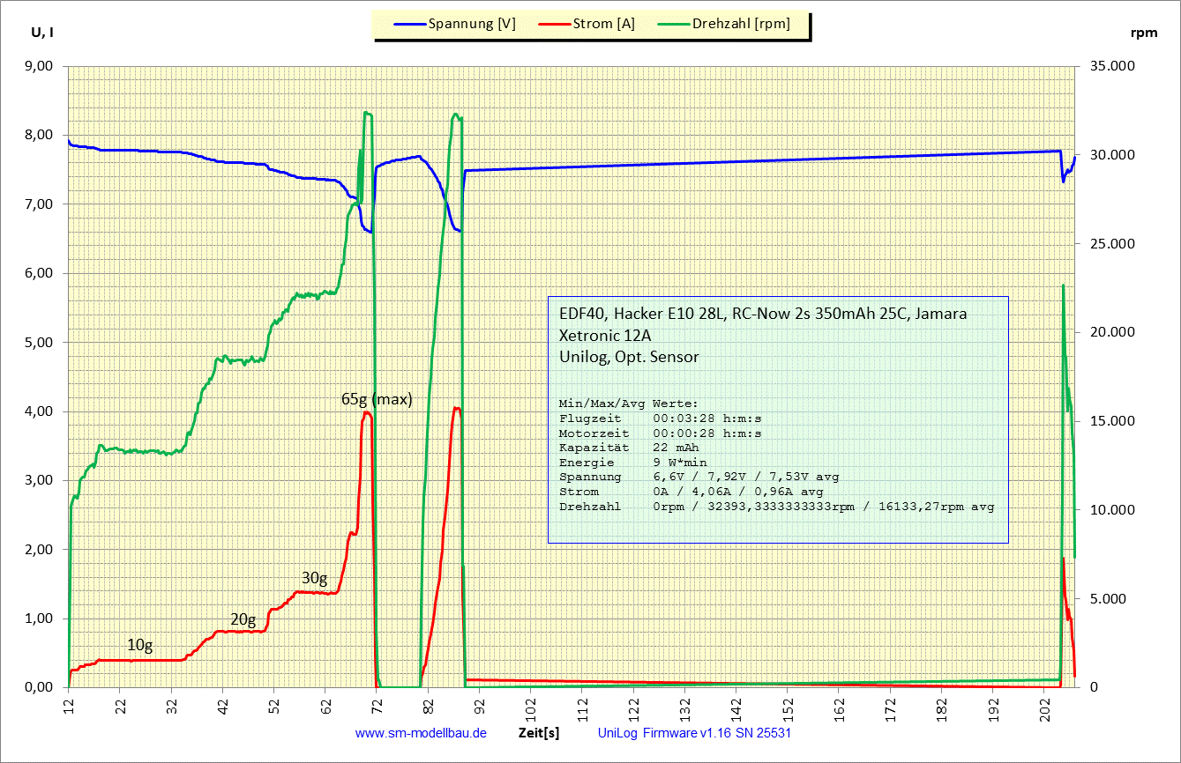Click the red line swatch in legend
The width and height of the screenshot is (1181, 763).
[551, 25]
